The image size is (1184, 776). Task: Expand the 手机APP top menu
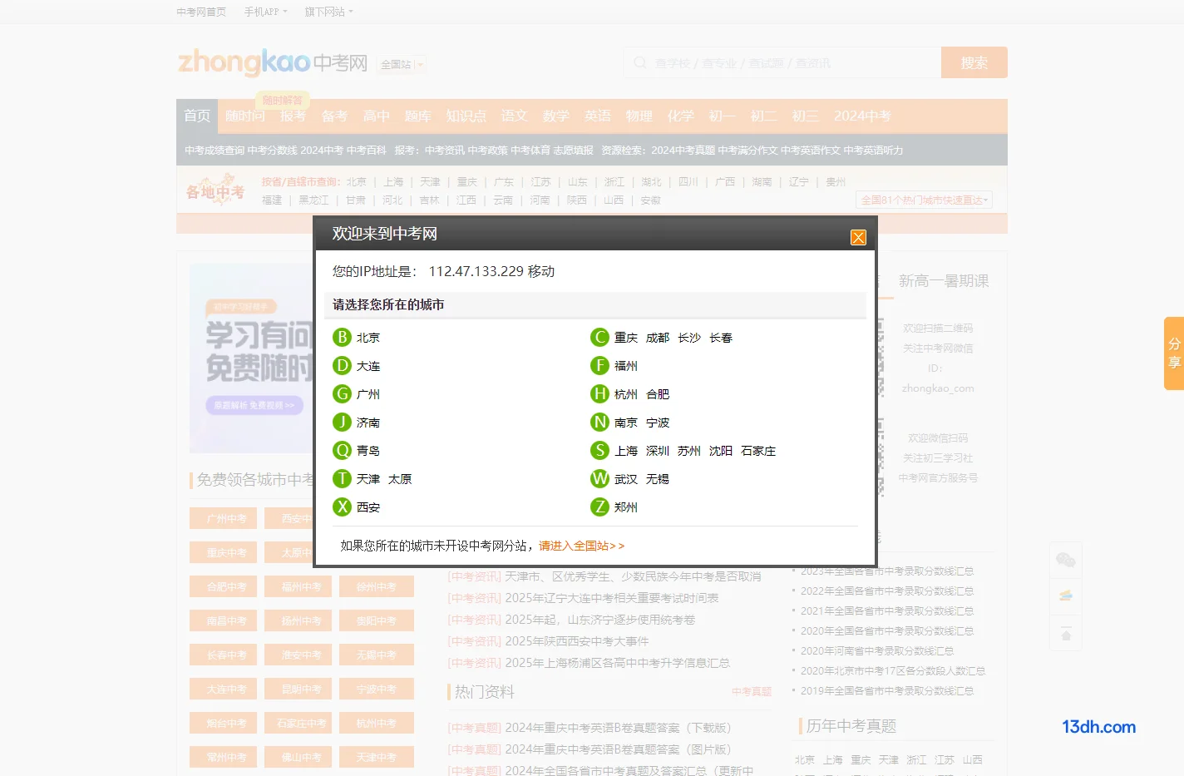(265, 12)
